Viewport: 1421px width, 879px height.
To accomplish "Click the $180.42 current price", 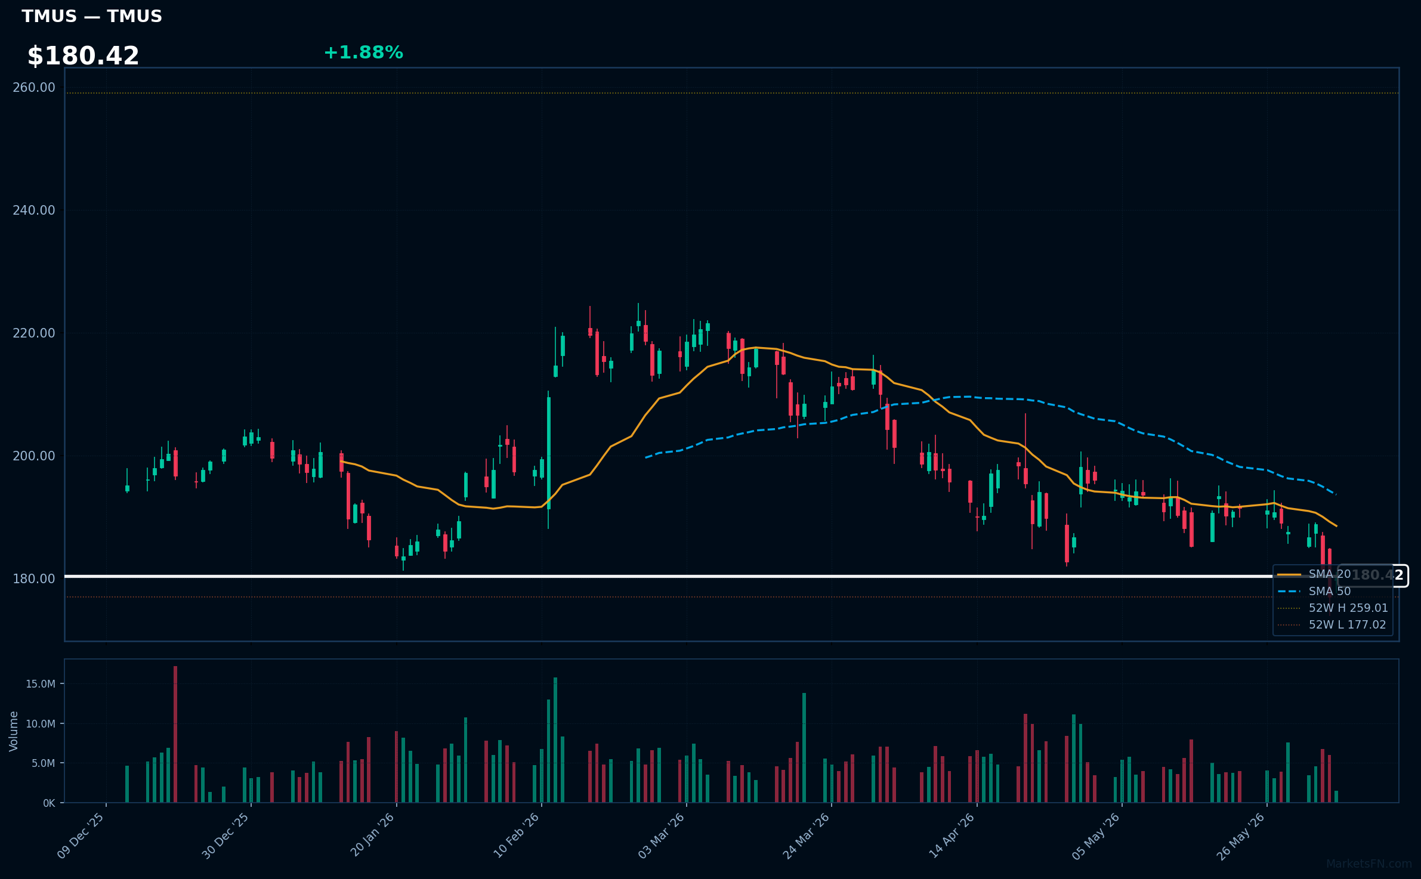I will [x=83, y=56].
